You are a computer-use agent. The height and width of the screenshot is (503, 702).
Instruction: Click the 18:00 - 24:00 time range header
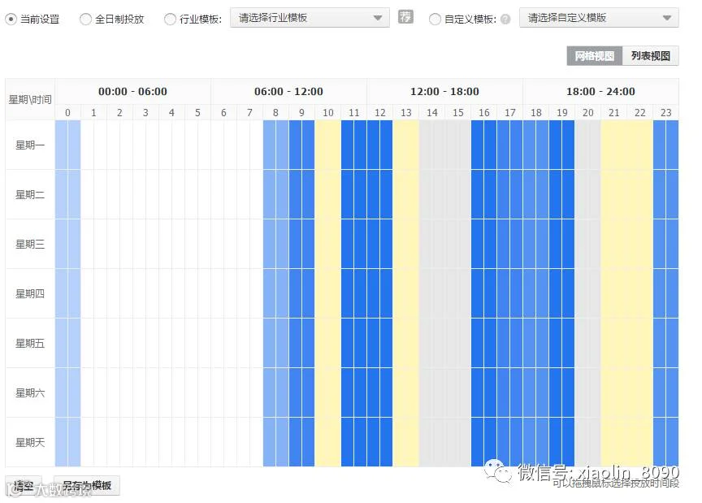pyautogui.click(x=600, y=91)
